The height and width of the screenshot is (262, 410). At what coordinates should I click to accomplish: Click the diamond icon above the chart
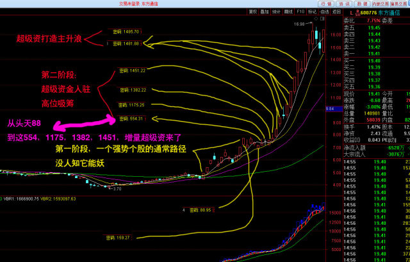(316, 19)
